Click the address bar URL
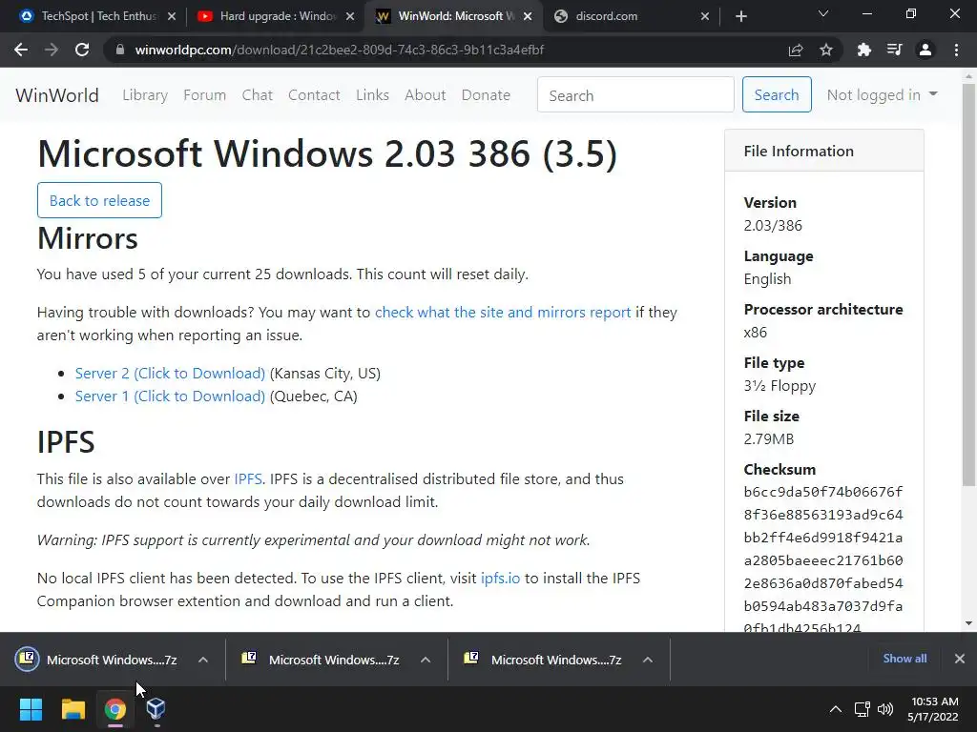Image resolution: width=977 pixels, height=732 pixels. click(x=340, y=50)
